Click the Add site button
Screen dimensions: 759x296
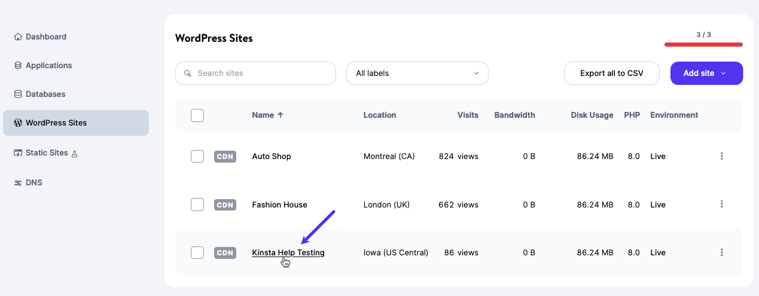pos(706,73)
